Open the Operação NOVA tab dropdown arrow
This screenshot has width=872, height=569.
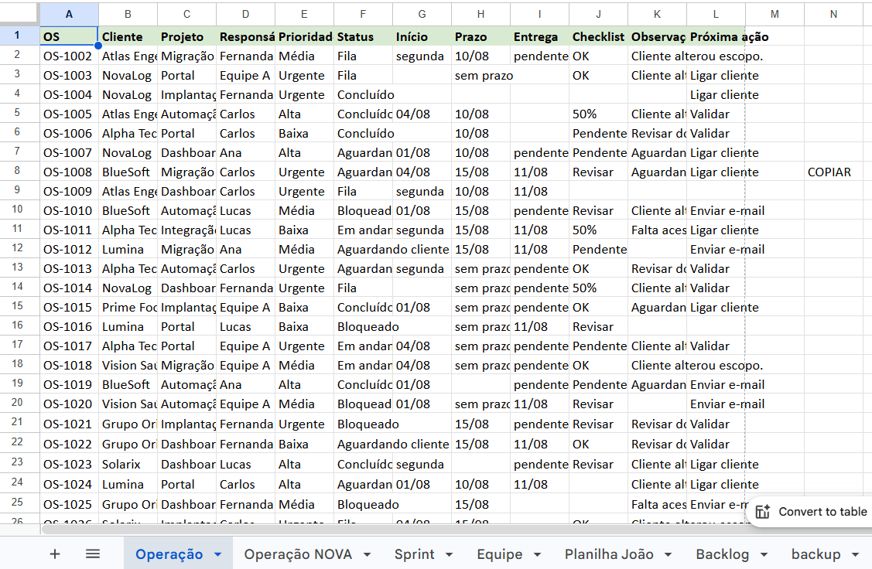pos(367,554)
